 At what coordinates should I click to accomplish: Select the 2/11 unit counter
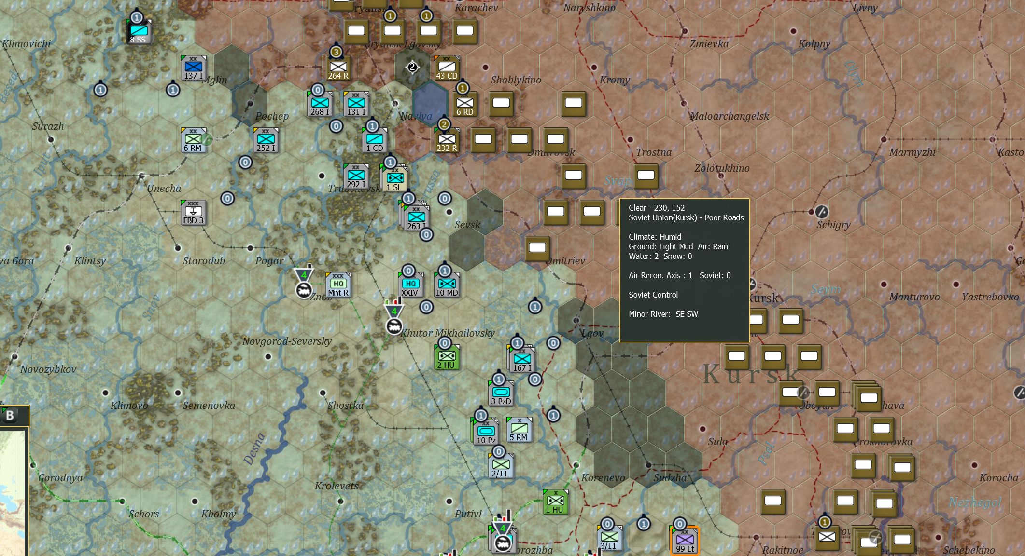[501, 466]
